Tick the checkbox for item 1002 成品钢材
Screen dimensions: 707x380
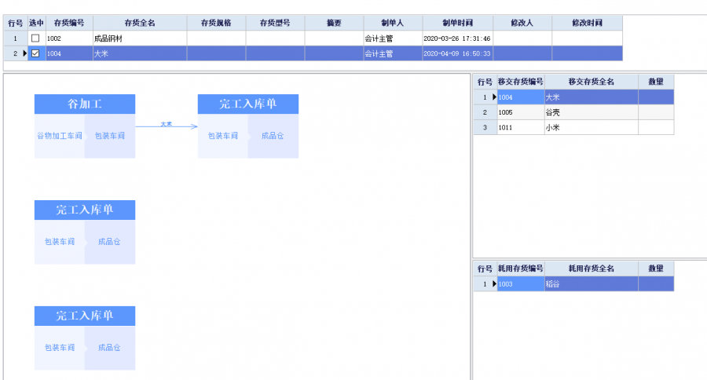pos(35,38)
